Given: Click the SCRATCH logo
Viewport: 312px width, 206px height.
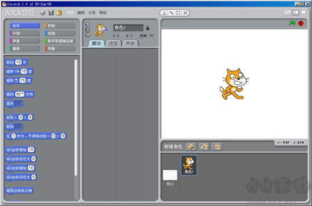Looking at the screenshot, I should point(19,13).
